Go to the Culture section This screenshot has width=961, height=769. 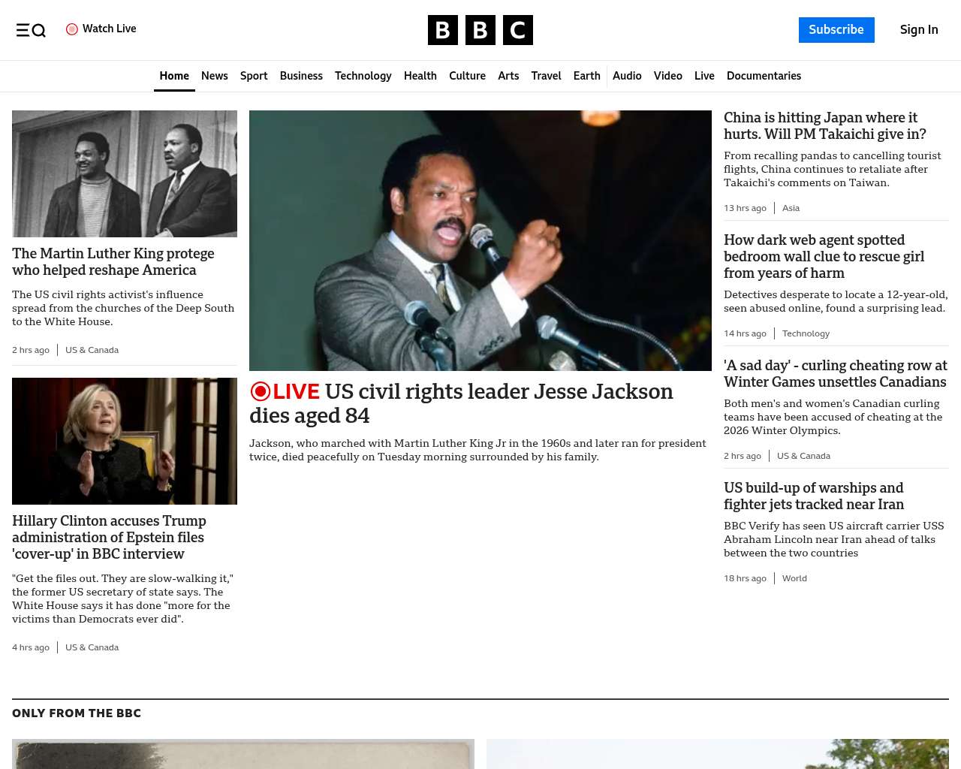coord(467,76)
